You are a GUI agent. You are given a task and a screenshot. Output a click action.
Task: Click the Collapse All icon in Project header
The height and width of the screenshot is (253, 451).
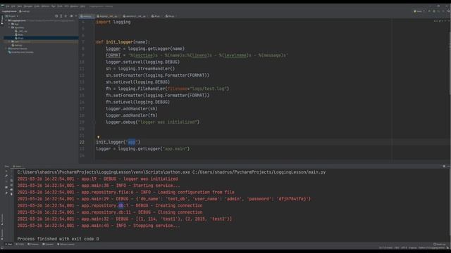click(x=66, y=16)
